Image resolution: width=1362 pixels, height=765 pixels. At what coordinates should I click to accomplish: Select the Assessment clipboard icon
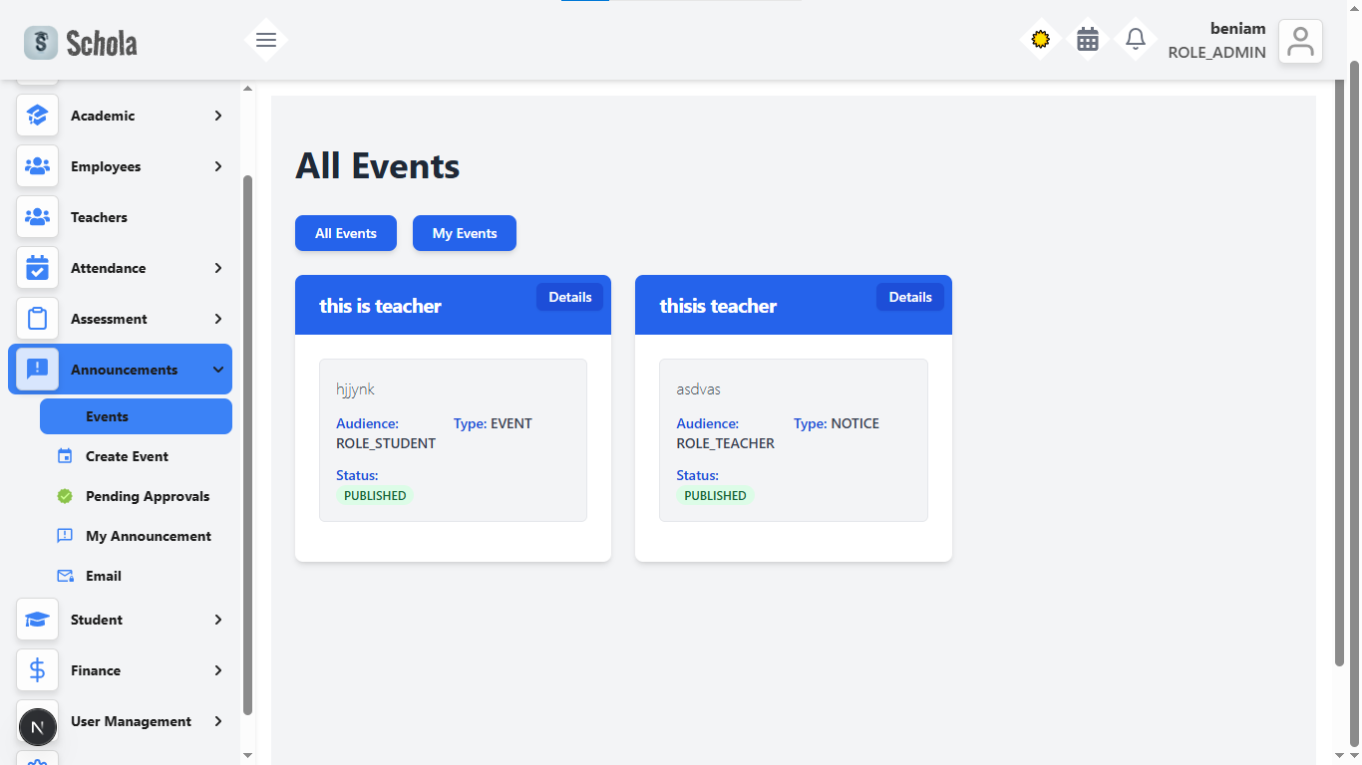click(37, 318)
